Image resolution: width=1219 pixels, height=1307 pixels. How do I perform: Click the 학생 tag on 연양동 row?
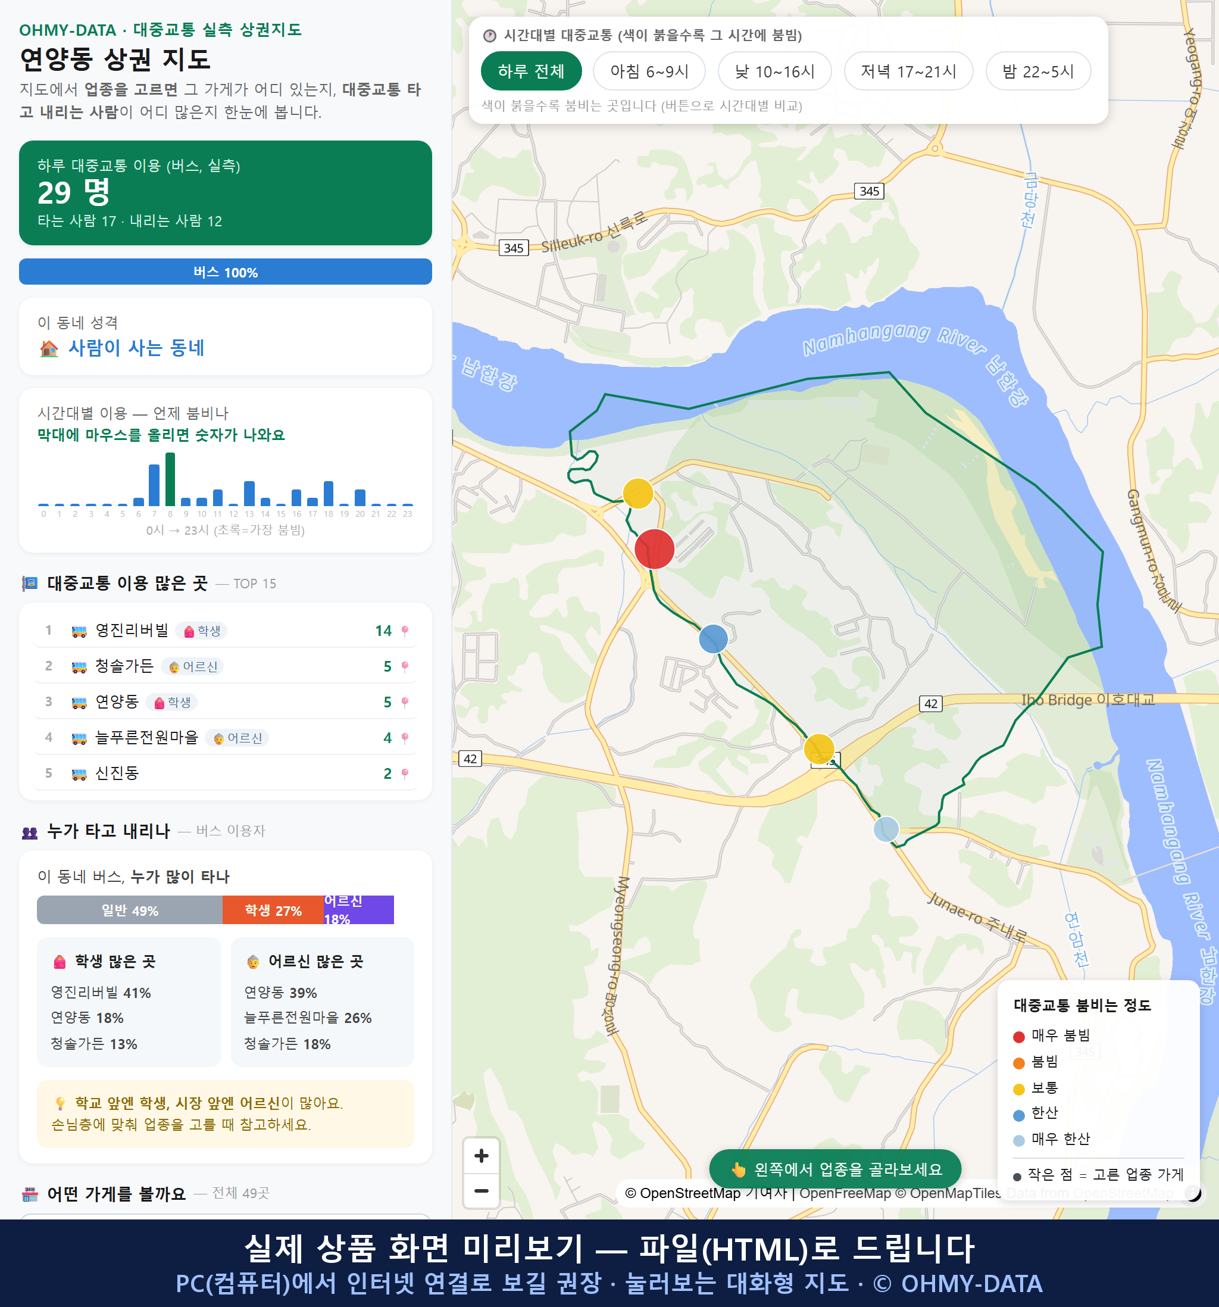pos(171,702)
